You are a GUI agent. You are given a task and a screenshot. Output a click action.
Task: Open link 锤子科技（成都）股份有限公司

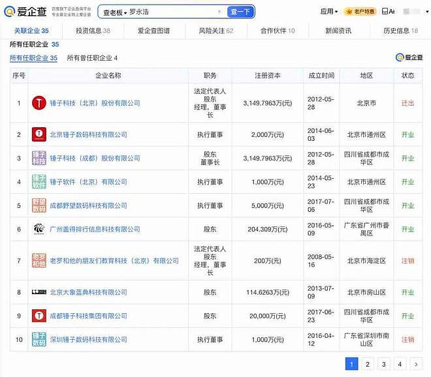tap(95, 158)
